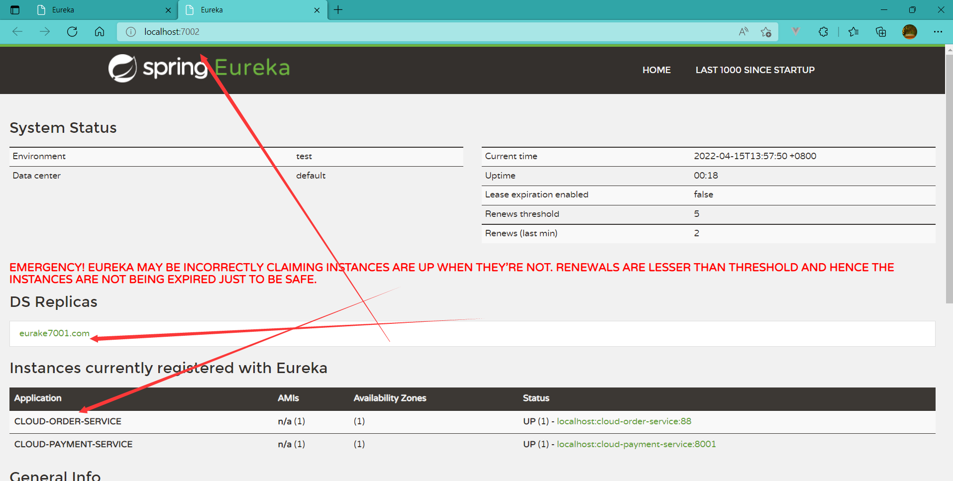953x481 pixels.
Task: Click the Renews threshold label
Action: coord(522,214)
